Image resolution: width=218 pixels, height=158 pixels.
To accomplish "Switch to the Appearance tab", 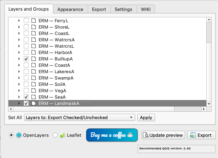I will pyautogui.click(x=70, y=9).
